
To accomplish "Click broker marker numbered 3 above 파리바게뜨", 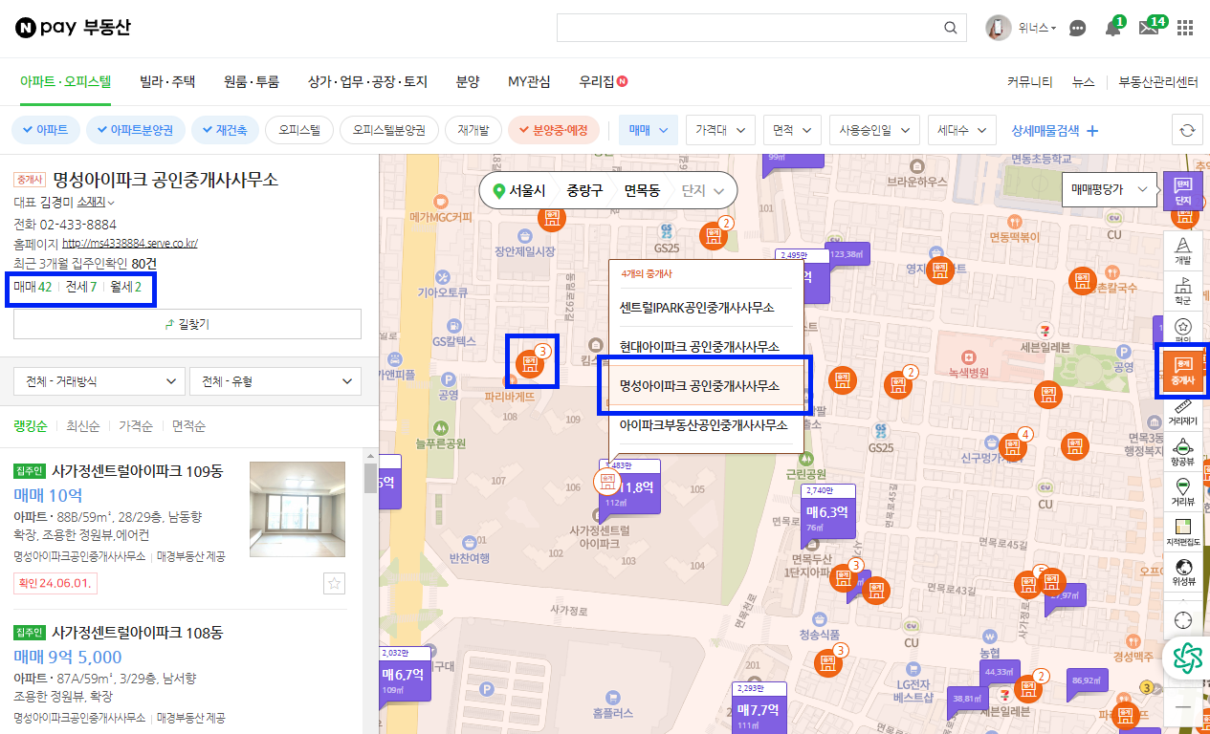I will (529, 362).
